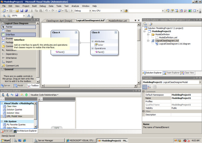
Task: Select LogicalClassDiagram1.lcd.diagram in Solution Explorer
Action: (x=175, y=44)
